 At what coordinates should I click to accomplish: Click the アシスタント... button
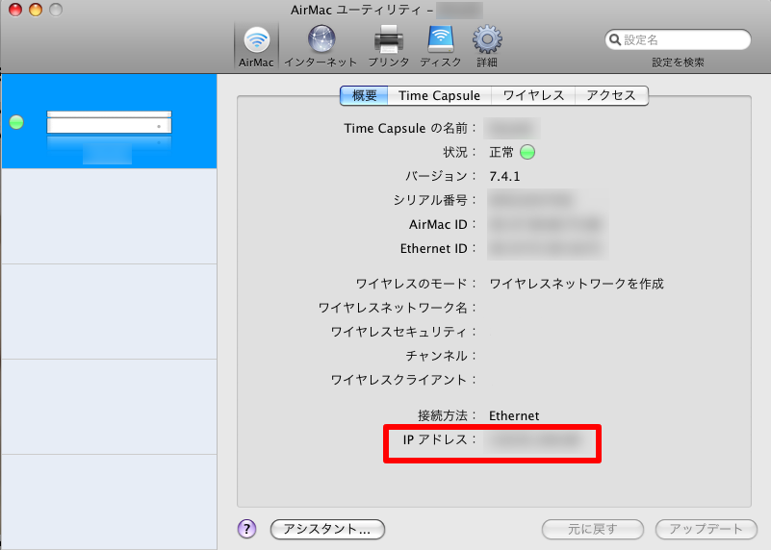point(327,529)
